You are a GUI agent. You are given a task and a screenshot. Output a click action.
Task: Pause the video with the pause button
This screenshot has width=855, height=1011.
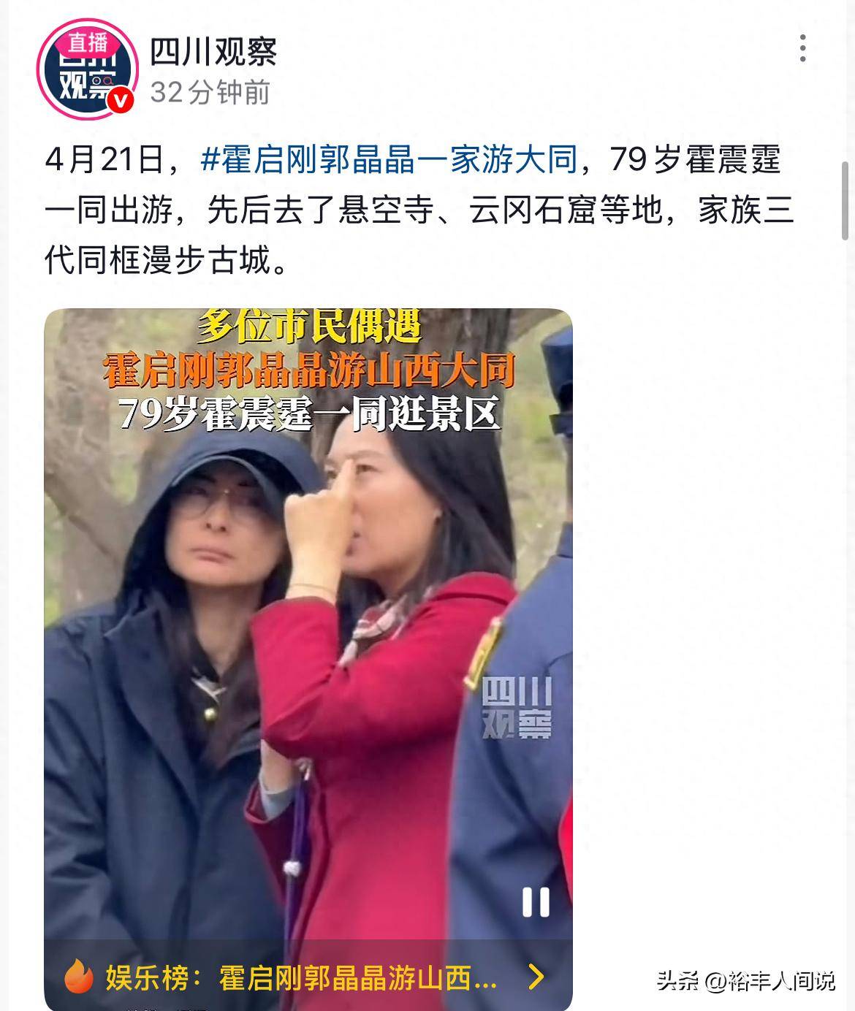(536, 902)
